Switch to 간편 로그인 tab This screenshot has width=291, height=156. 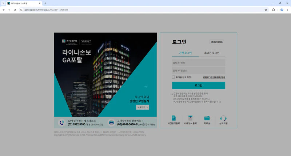click(x=185, y=53)
